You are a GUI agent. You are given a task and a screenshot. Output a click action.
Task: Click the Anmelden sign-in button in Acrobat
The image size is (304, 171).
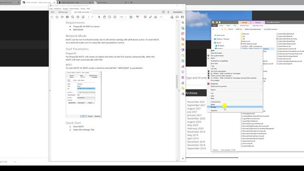(x=178, y=12)
